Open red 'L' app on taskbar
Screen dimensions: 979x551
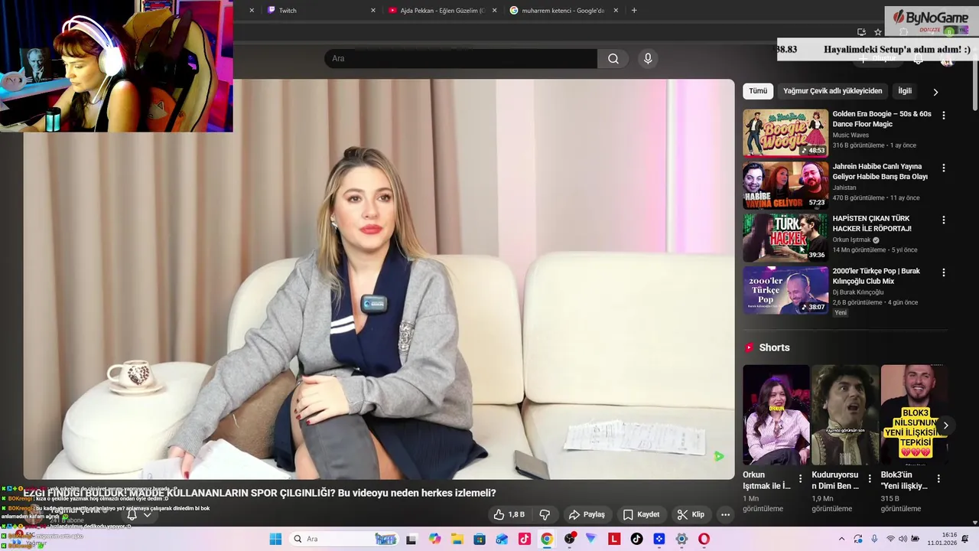(x=614, y=539)
